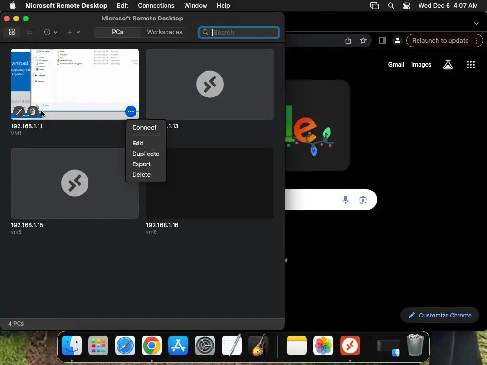Click the share icon in Chrome address bar
This screenshot has width=487, height=365.
click(x=348, y=41)
